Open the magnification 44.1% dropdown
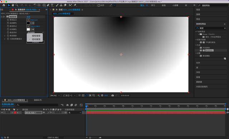 pos(55,95)
